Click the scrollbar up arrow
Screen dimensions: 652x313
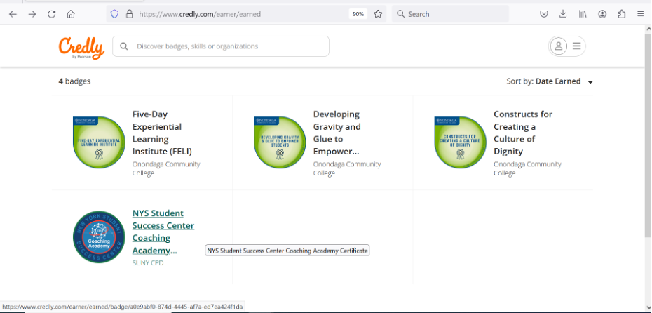pos(648,29)
